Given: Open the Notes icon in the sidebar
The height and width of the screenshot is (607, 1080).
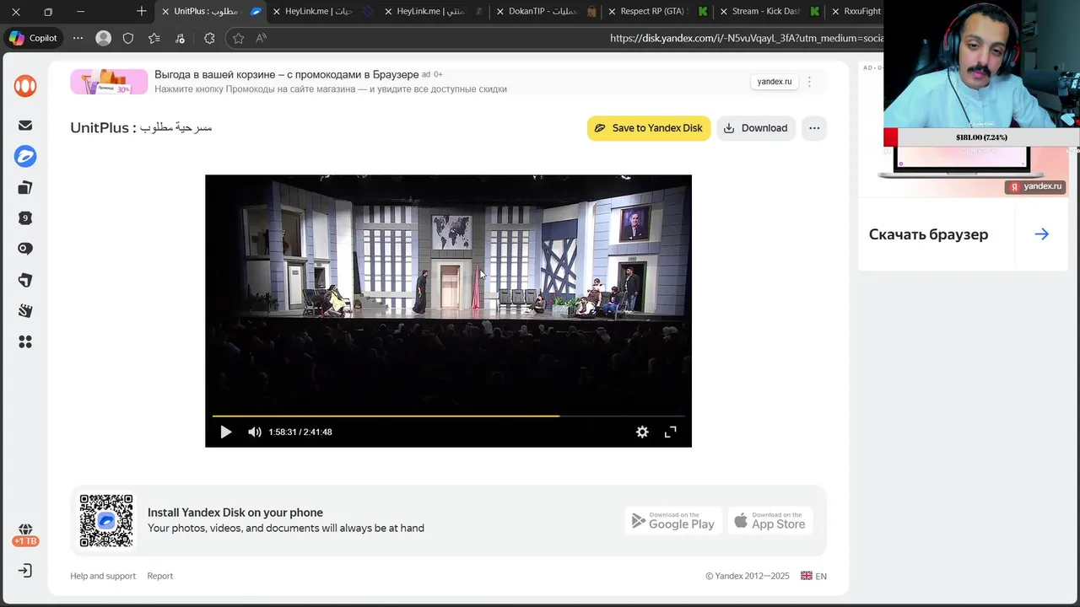Looking at the screenshot, I should pyautogui.click(x=25, y=280).
